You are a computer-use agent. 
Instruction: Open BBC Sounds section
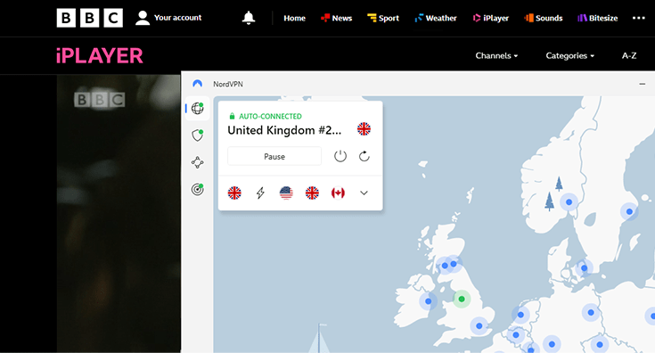coord(543,18)
